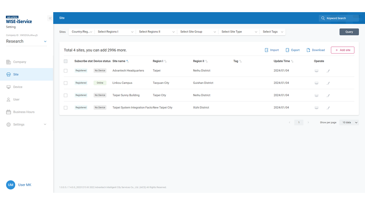
Task: Select the Linkou Campus row checkbox
Action: pyautogui.click(x=66, y=83)
